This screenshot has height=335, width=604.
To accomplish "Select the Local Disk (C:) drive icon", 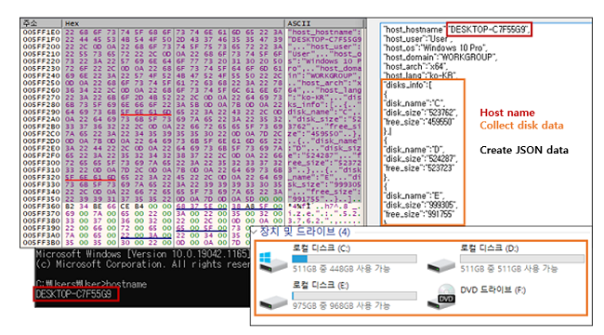I will pyautogui.click(x=273, y=262).
